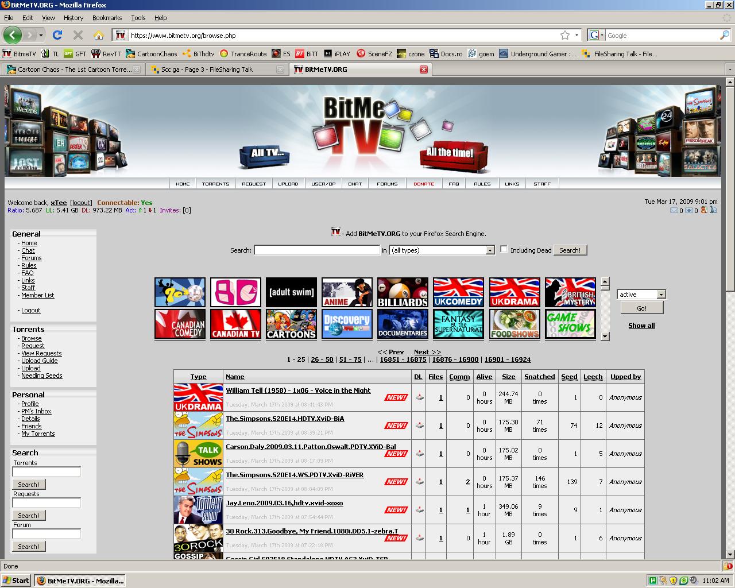Jump to torrents page 16901 - 16924

click(507, 359)
